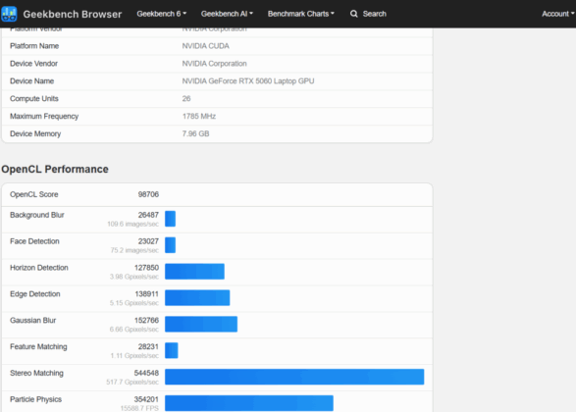Click the Gaussian Blur label

pos(33,321)
